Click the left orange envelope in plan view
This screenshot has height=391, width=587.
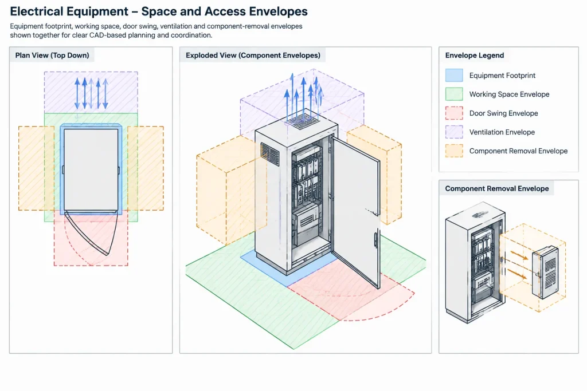click(x=36, y=168)
